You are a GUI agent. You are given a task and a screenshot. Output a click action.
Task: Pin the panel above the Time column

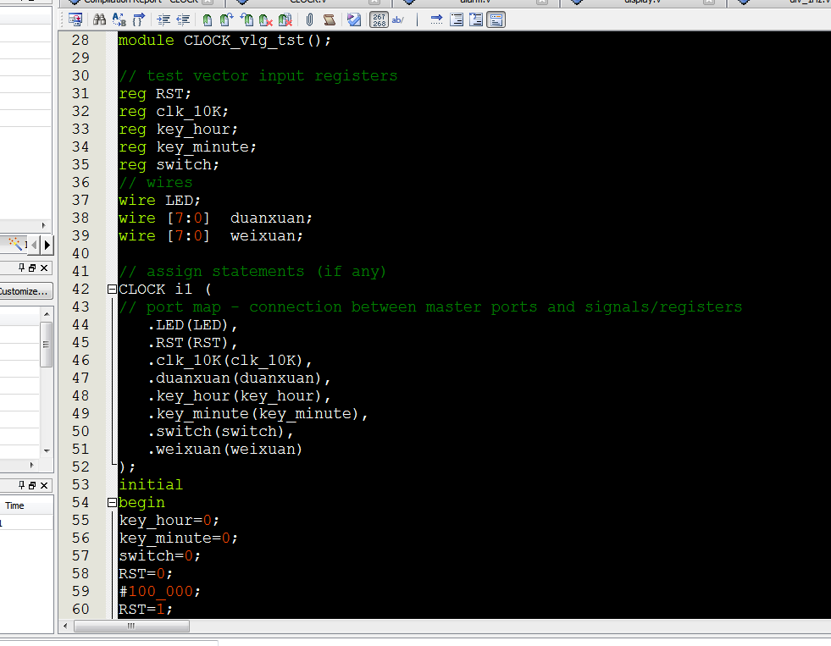pos(22,485)
